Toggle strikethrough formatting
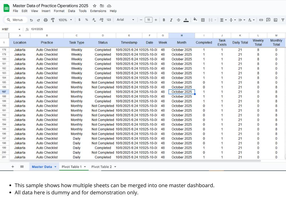The image size is (286, 214). [178, 20]
